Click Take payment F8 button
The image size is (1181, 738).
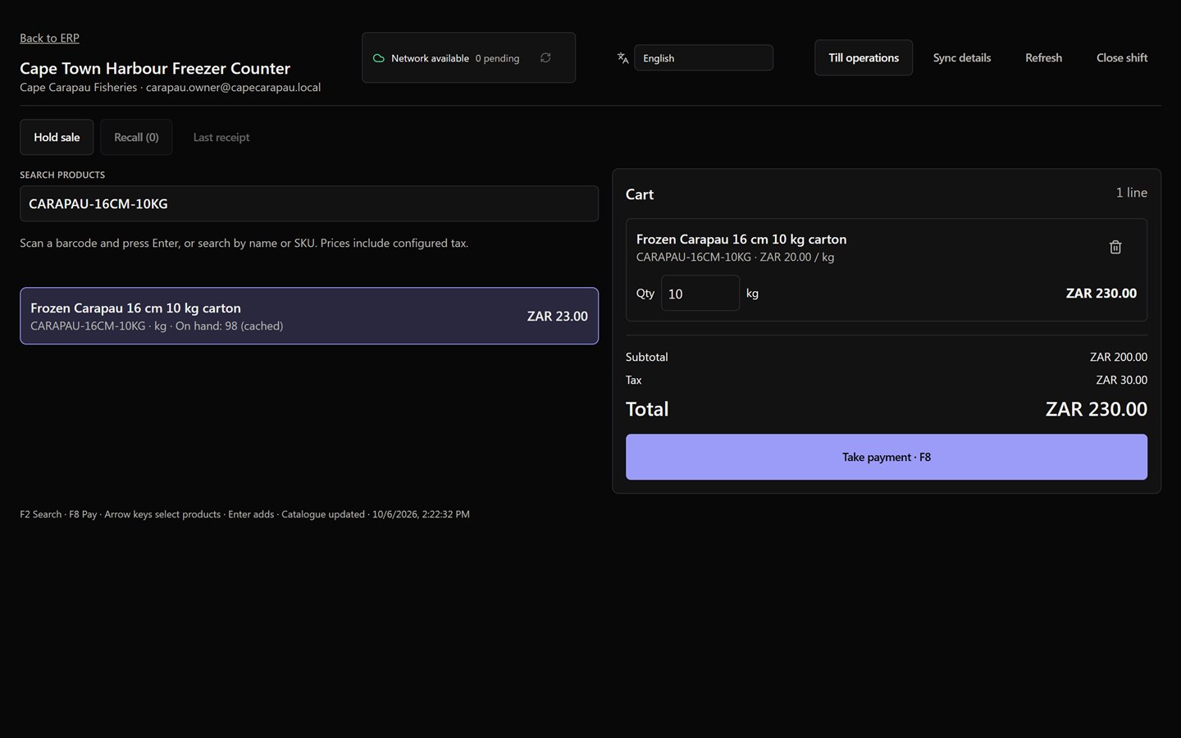point(887,458)
